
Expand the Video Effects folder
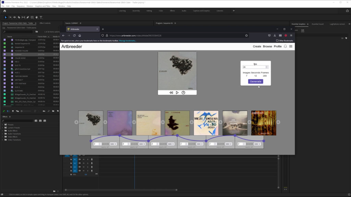tap(3, 137)
